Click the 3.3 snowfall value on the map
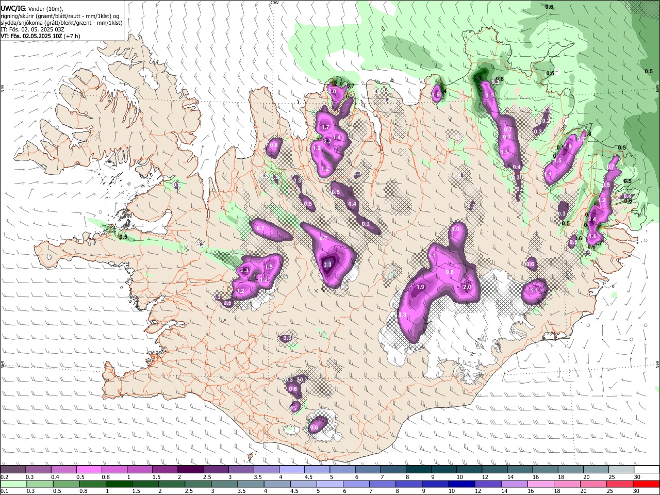Viewport: 660px width, 495px height. pos(327,265)
